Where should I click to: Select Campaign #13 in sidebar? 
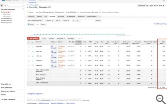7,19
